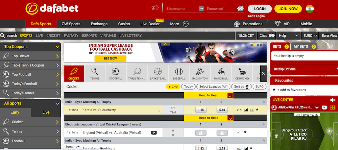The image size is (338, 150).
Task: Select odds 1.15 for Kerala
Action: coord(201,110)
